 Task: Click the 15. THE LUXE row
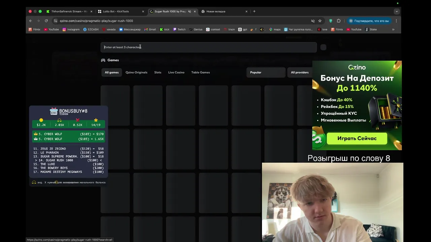68,164
